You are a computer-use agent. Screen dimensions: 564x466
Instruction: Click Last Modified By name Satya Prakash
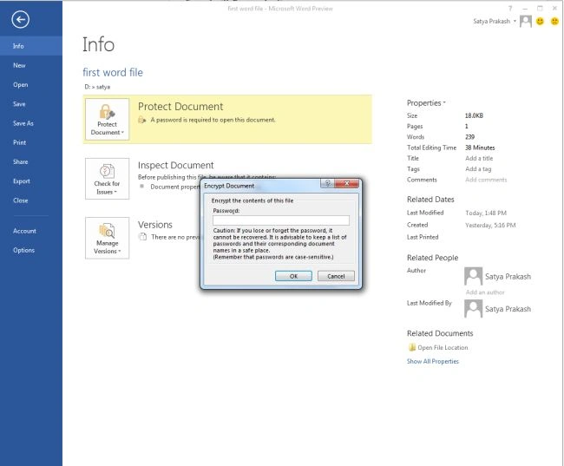tap(508, 309)
